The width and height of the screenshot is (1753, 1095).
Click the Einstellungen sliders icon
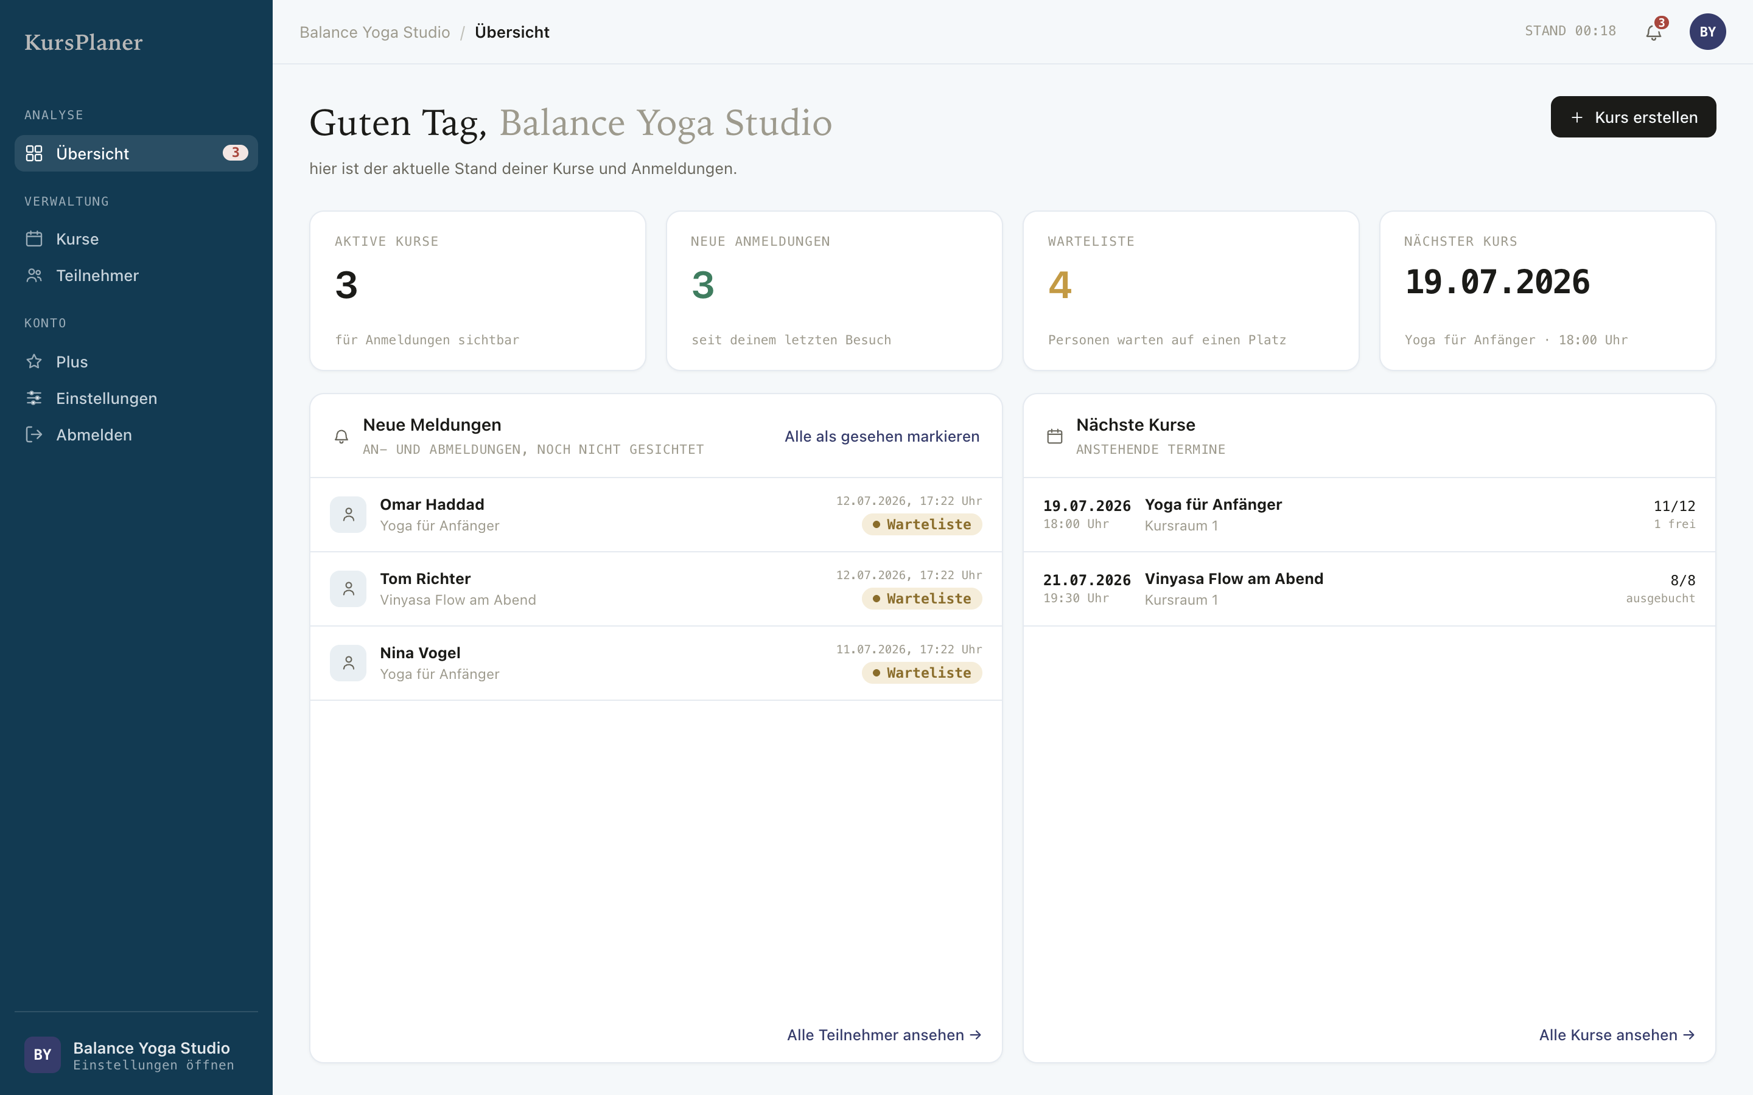[34, 398]
